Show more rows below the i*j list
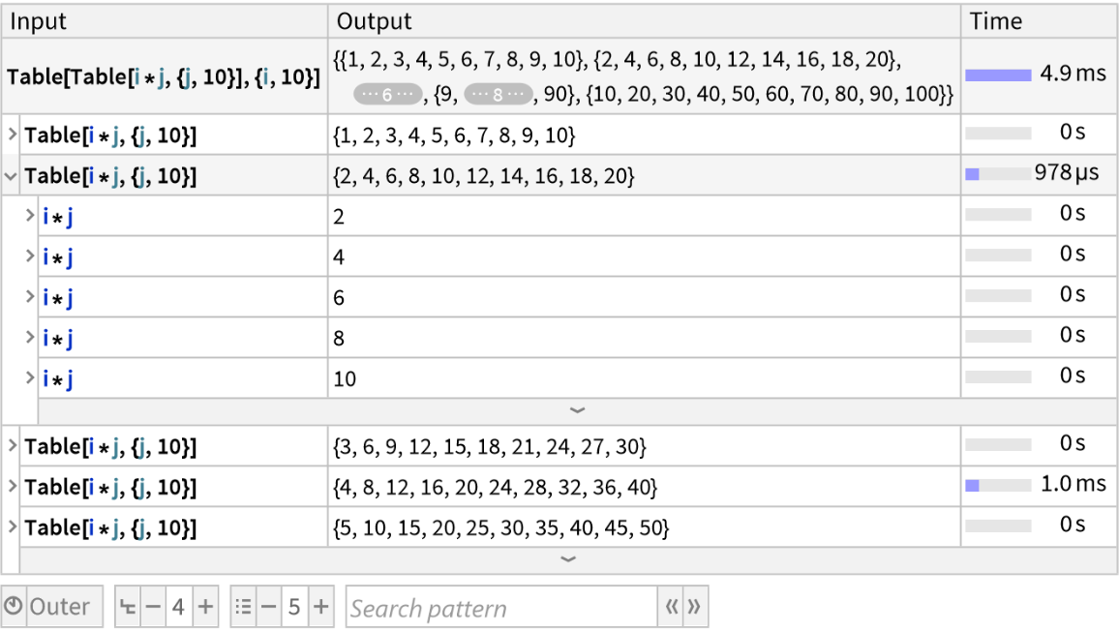Viewport: 1119px width, 631px height. point(577,410)
